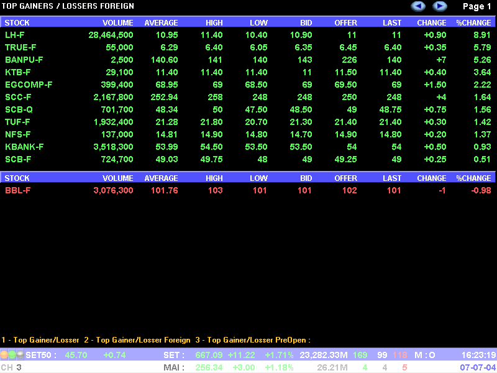The height and width of the screenshot is (373, 497).
Task: Click KBANK-F volume 3,518,300
Action: tap(113, 147)
